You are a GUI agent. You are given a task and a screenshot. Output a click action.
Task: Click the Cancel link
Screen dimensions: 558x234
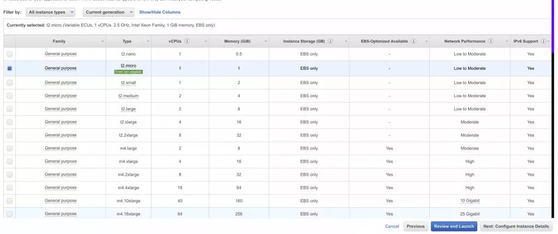pos(392,226)
